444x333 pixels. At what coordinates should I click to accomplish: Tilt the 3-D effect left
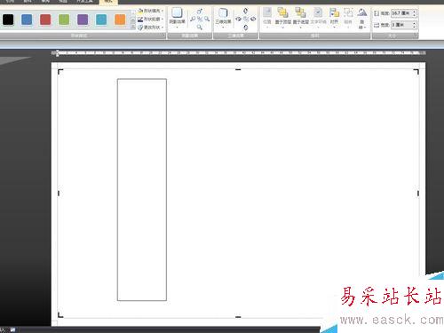(x=238, y=19)
